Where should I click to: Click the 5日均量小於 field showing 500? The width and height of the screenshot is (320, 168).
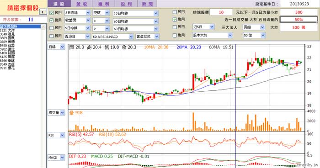[x=299, y=12]
